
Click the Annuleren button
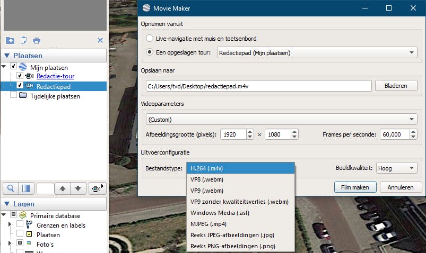pyautogui.click(x=401, y=187)
